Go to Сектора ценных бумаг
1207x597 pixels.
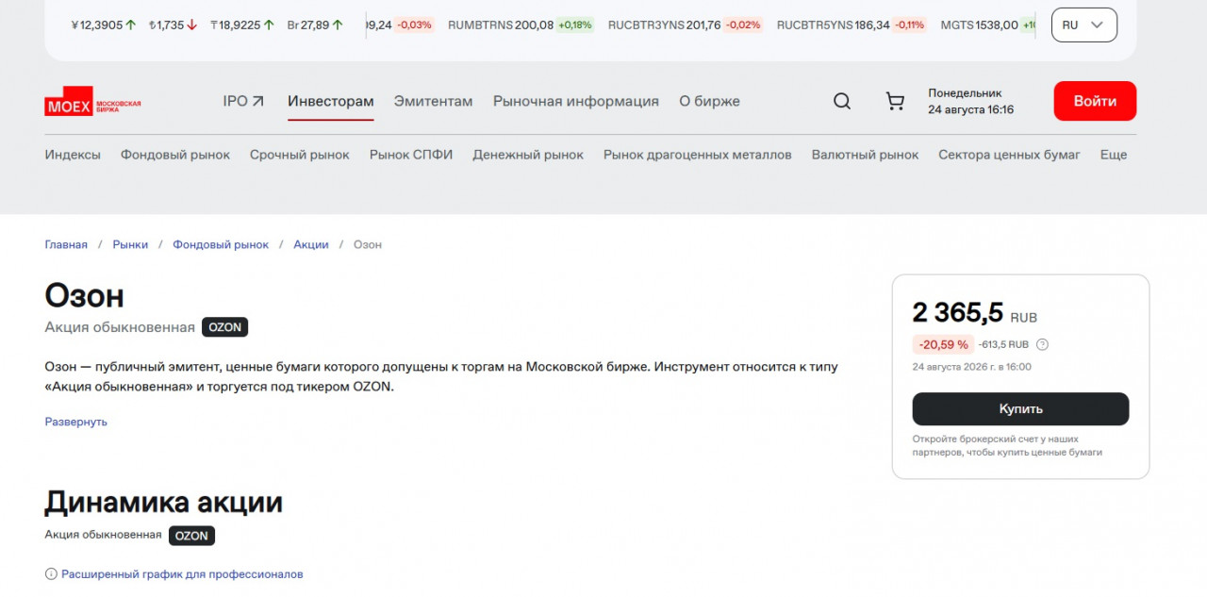pyautogui.click(x=1009, y=155)
